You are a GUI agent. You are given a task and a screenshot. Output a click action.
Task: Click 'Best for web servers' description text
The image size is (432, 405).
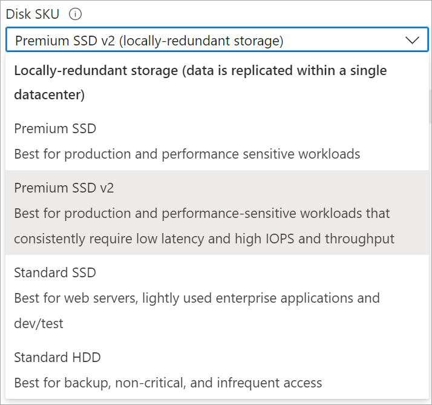(x=65, y=298)
